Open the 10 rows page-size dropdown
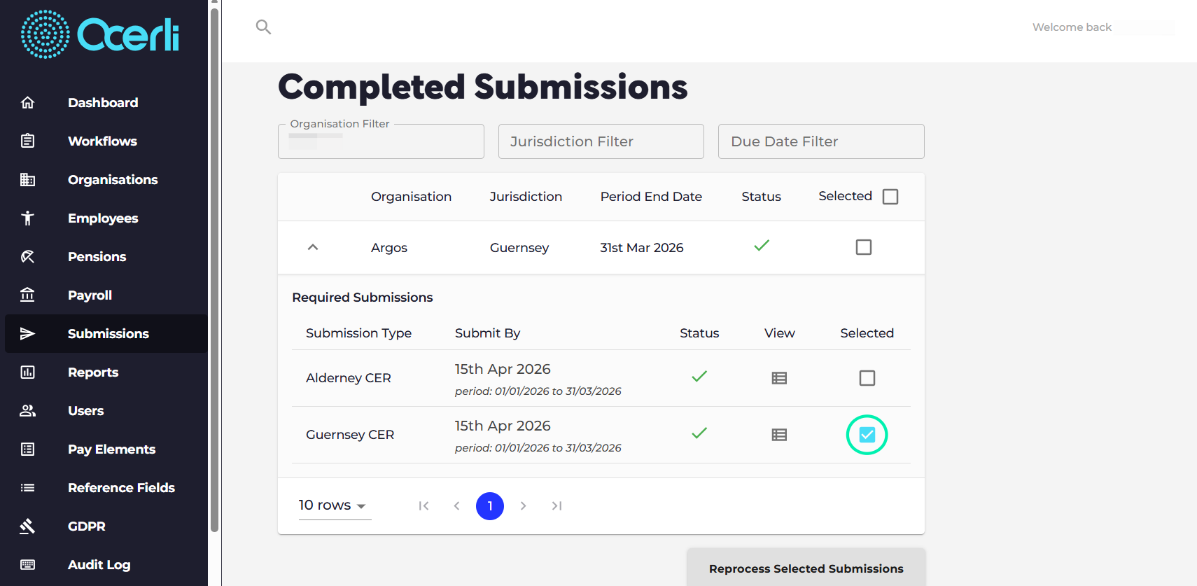Viewport: 1197px width, 586px height. 334,505
